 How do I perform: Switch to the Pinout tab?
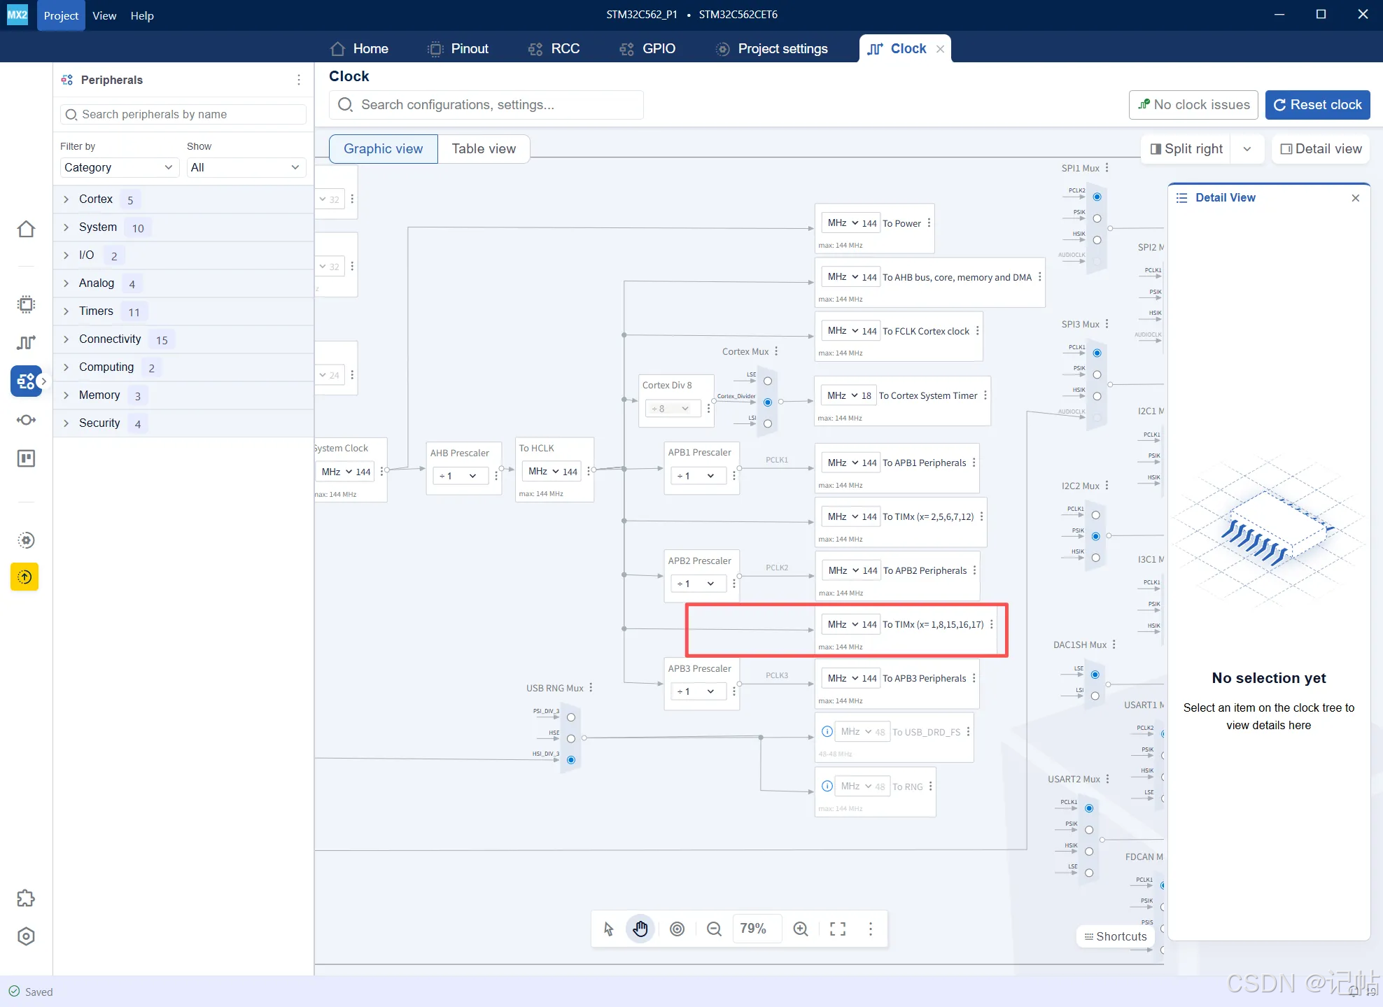pyautogui.click(x=458, y=48)
